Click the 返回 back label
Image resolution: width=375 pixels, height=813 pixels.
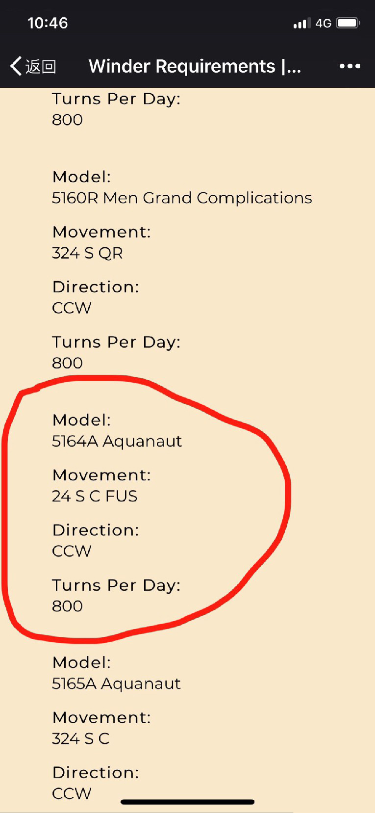(41, 66)
